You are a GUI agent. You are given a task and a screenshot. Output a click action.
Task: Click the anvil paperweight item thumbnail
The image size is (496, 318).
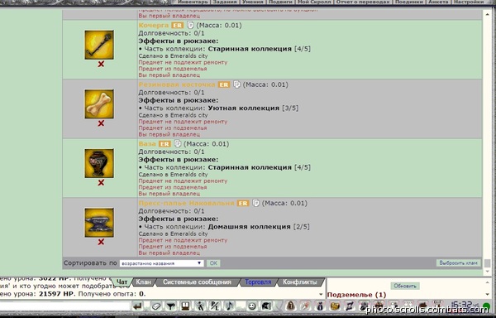tap(99, 222)
